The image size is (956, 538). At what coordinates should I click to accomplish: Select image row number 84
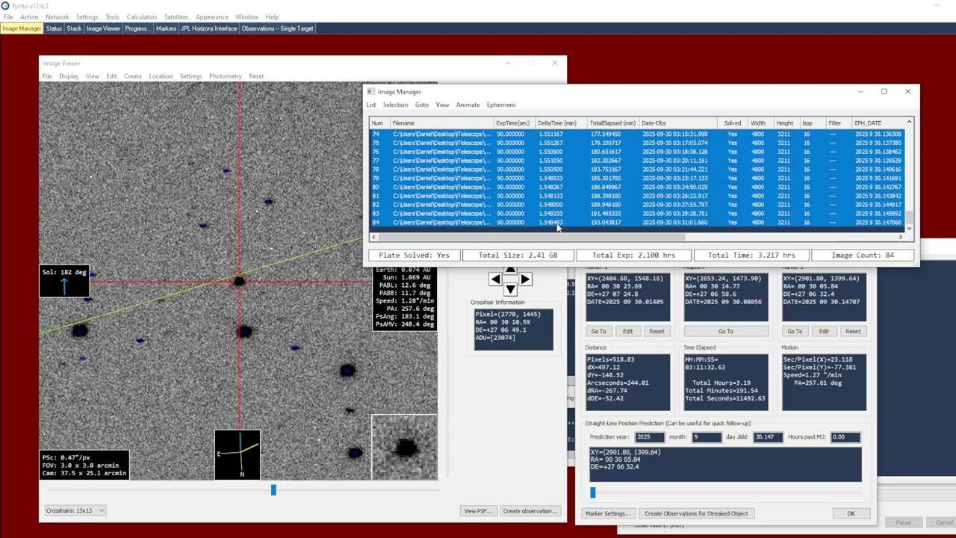(x=637, y=222)
